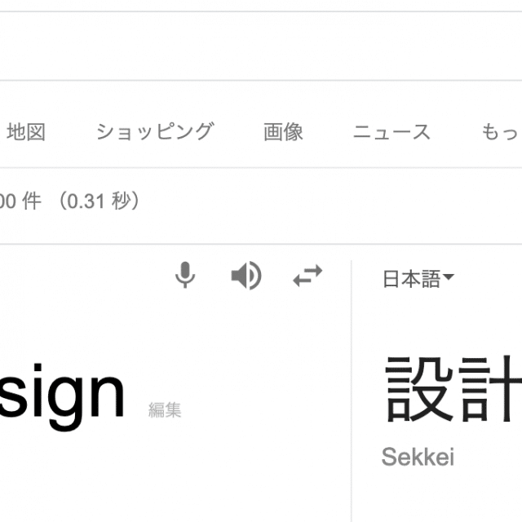Listen to pronunciation via the speaker icon

coord(246,276)
